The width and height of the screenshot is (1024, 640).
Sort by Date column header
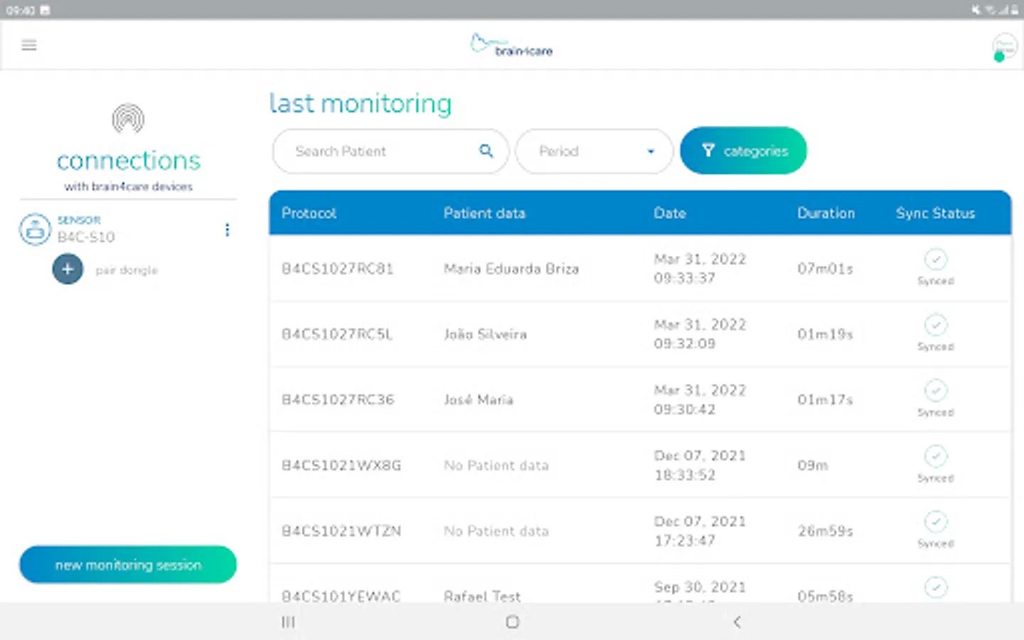(x=670, y=213)
